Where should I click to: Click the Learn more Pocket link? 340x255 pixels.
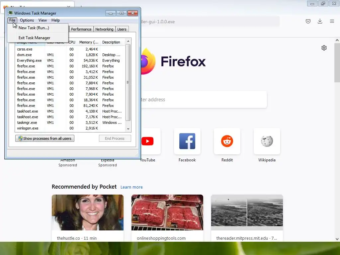[x=131, y=187]
